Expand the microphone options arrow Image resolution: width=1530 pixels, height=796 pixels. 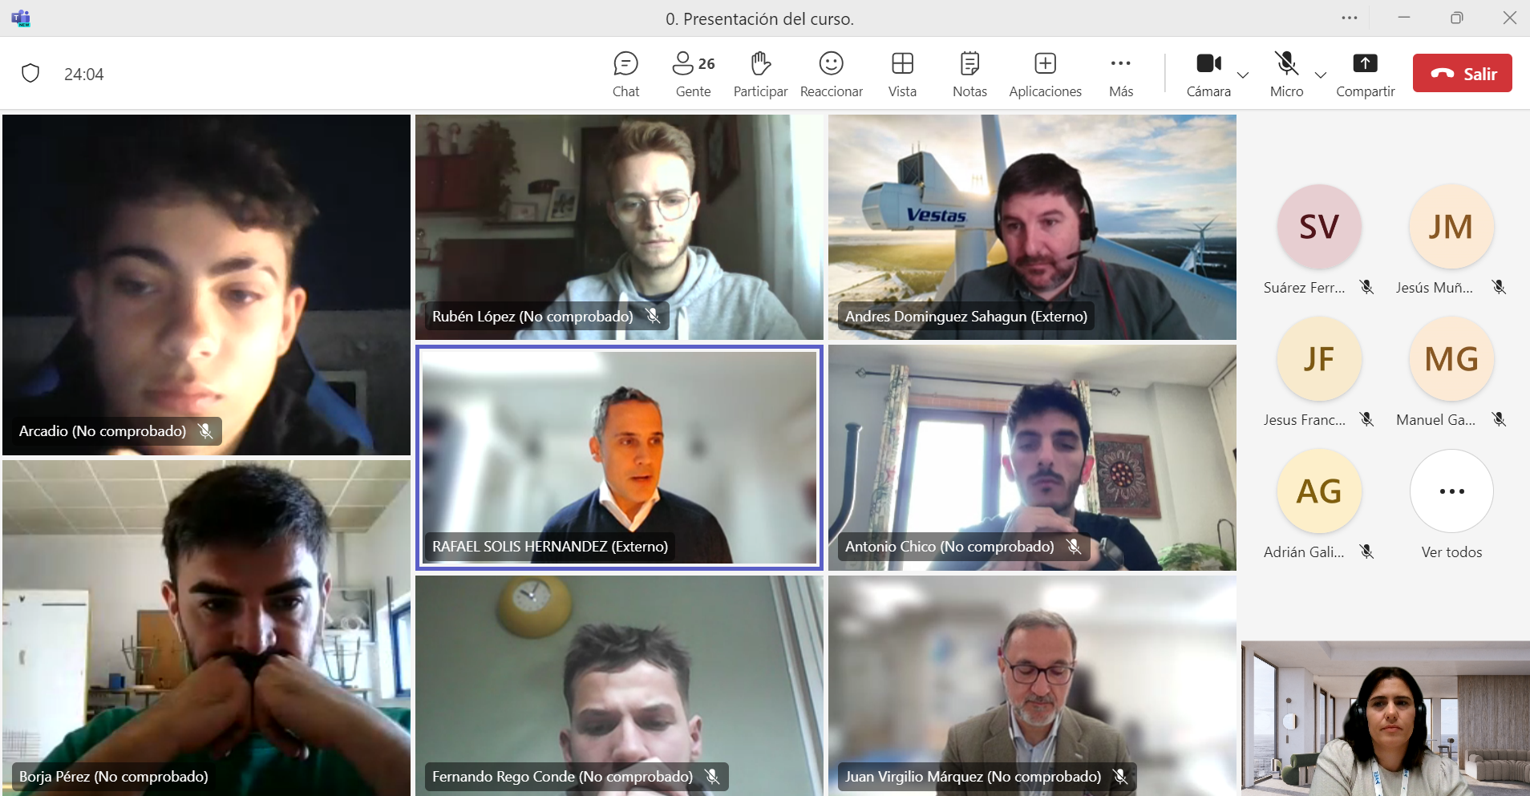coord(1321,75)
